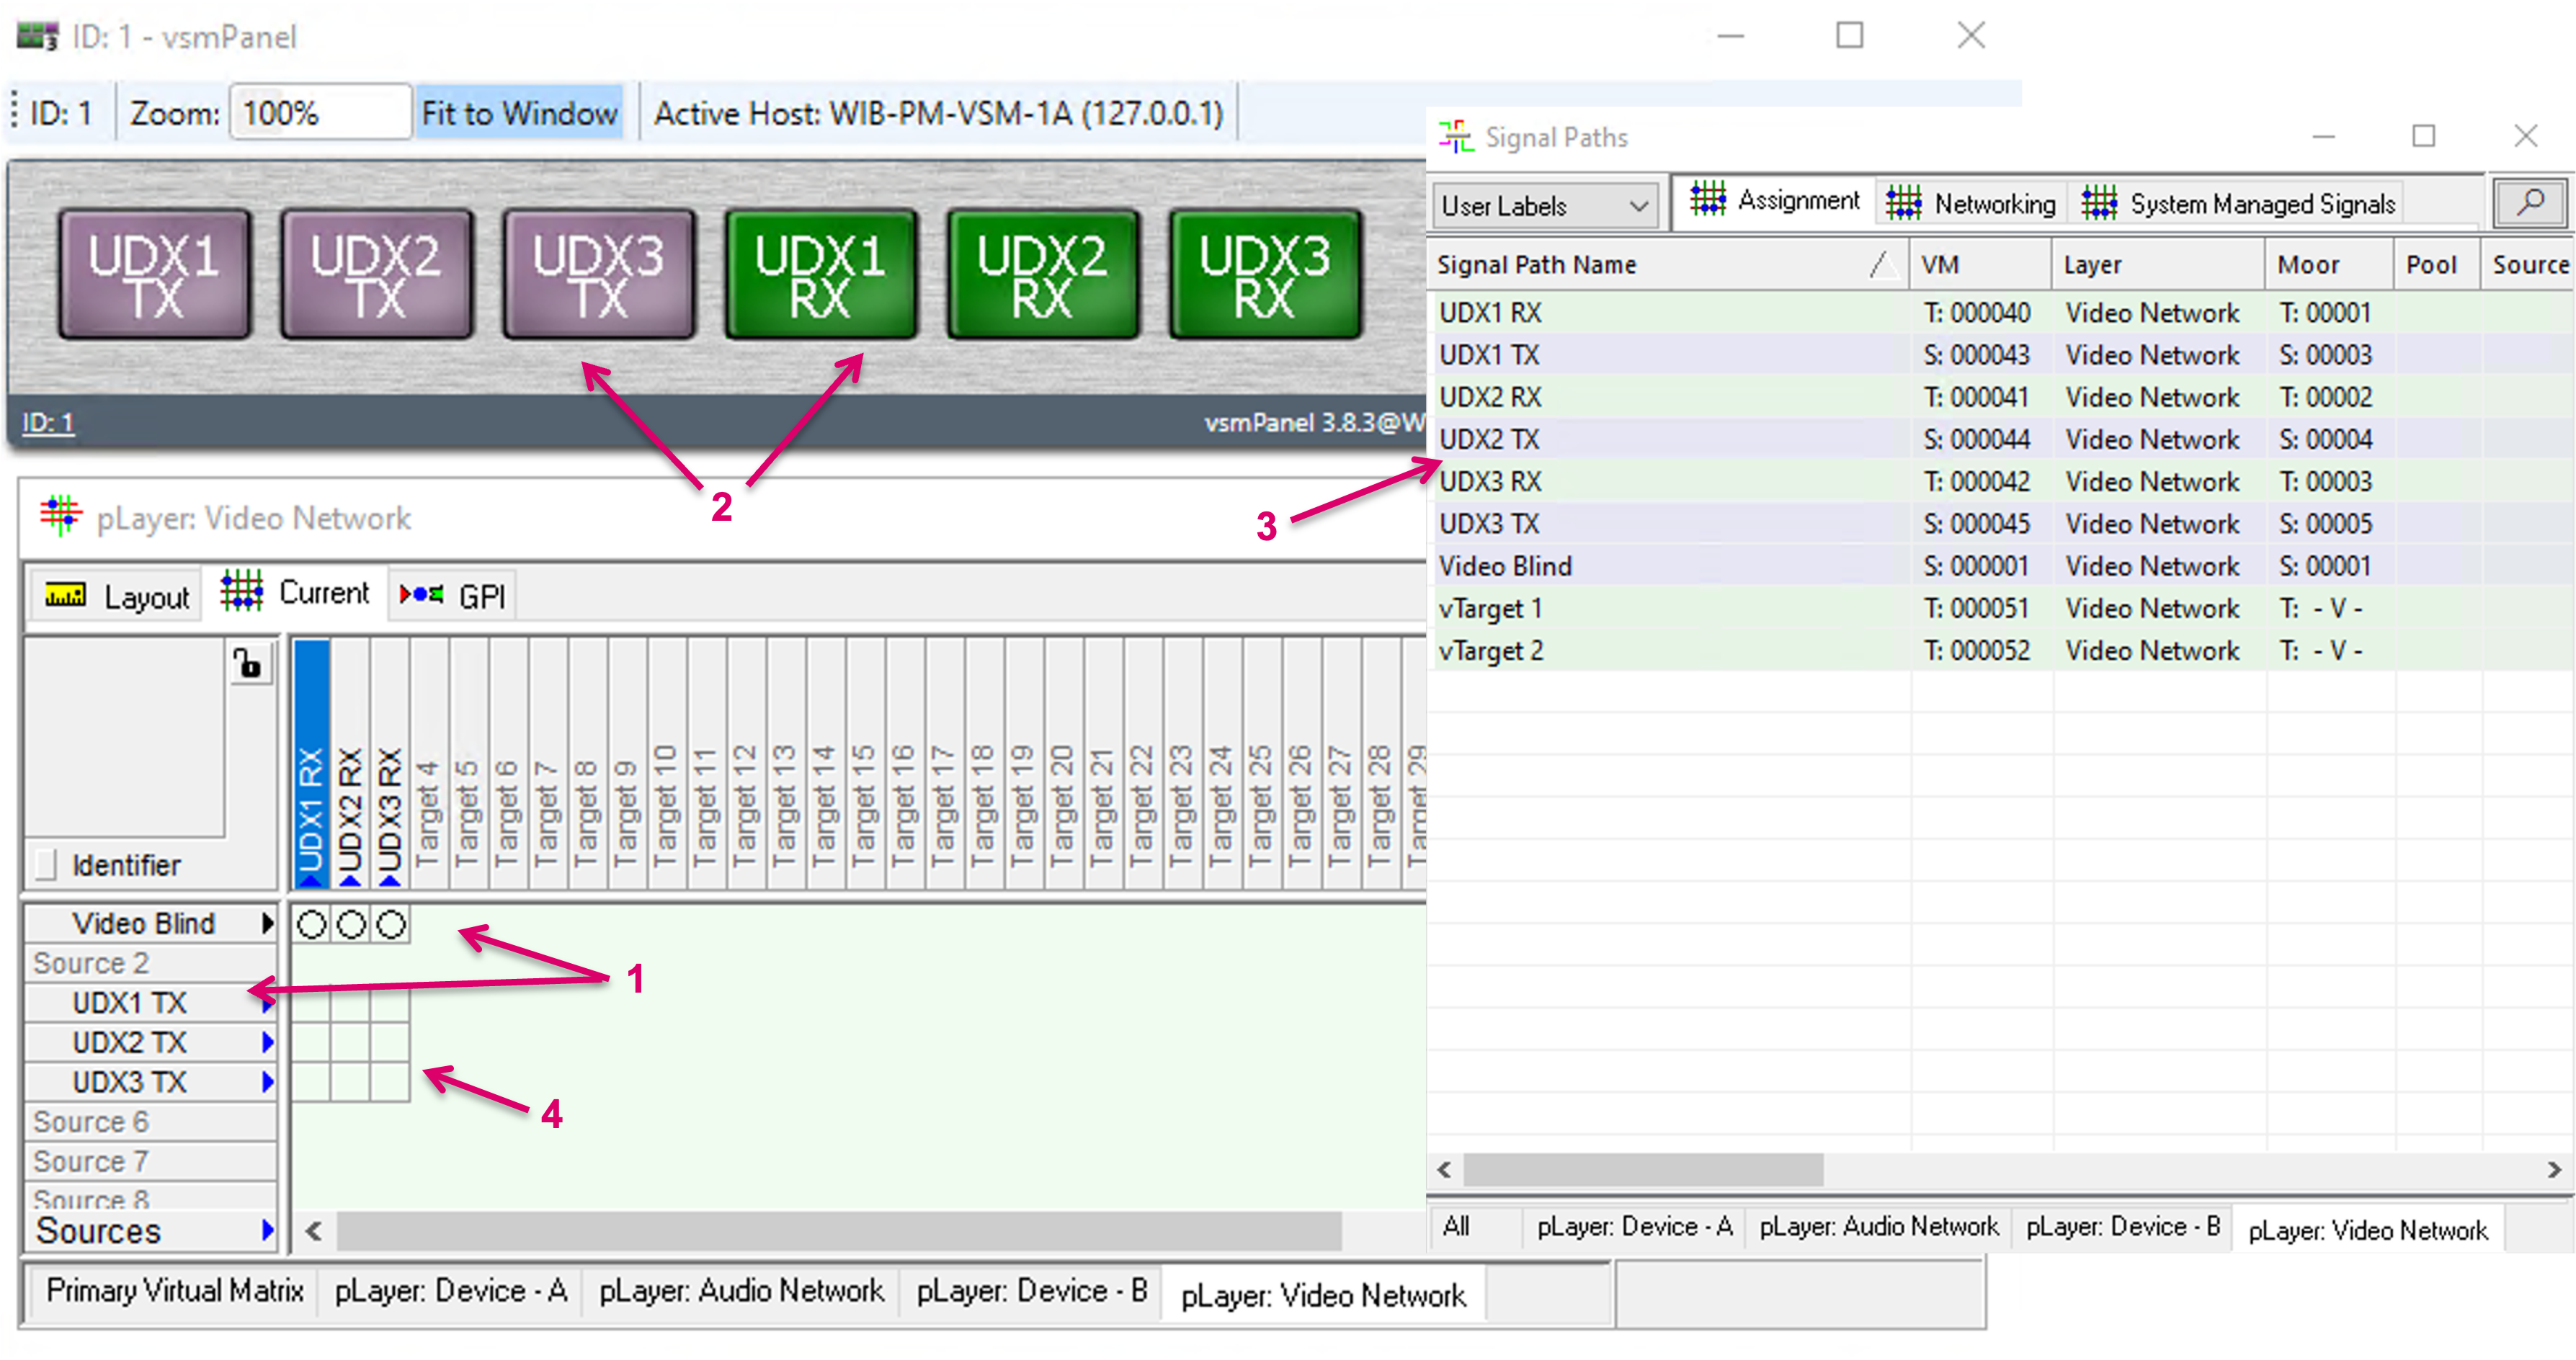Open the pLayer: Audio Network bottom matrix tab
Screen dimensions: 2576x1360
[740, 1291]
